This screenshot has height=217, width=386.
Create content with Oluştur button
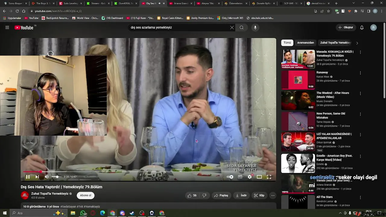click(346, 27)
